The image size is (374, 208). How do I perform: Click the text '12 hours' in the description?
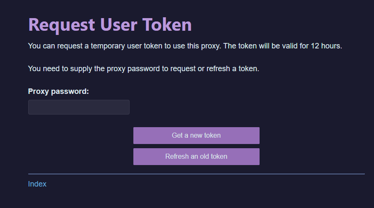[326, 45]
